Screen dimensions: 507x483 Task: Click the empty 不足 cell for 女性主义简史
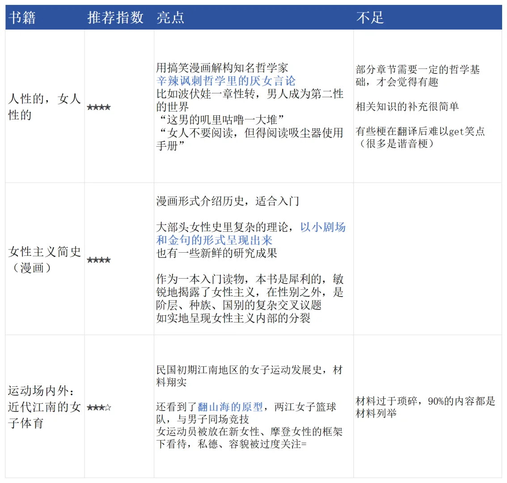point(427,259)
